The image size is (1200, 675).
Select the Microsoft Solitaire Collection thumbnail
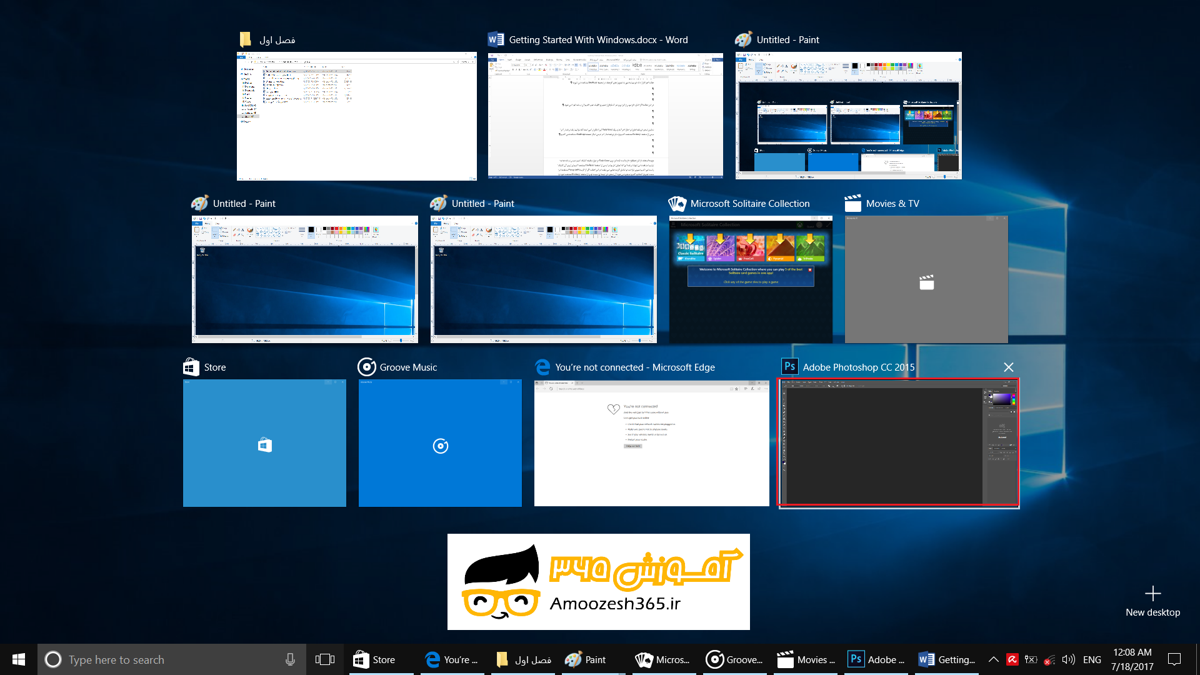click(751, 279)
